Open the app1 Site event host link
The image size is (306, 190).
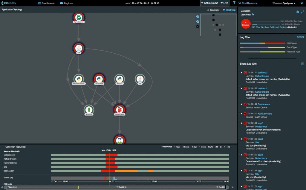click(260, 171)
